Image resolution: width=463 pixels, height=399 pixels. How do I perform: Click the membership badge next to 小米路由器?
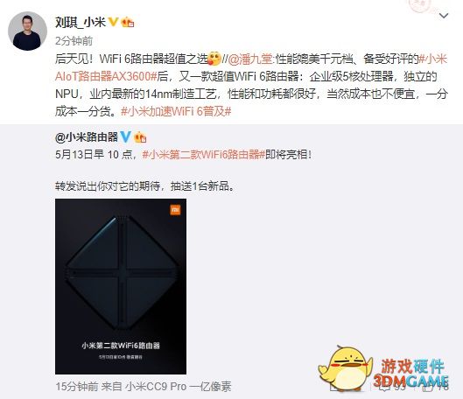[140, 137]
